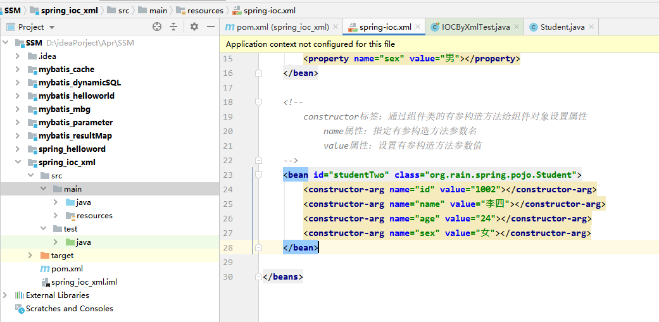Collapse the src folder arrow
659x322 pixels.
[30, 176]
